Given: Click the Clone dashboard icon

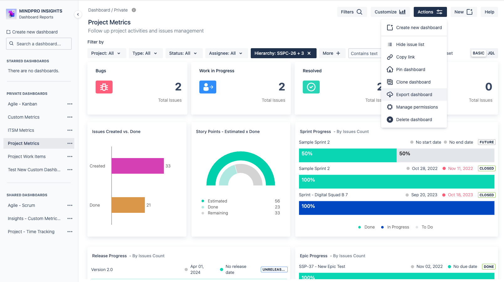Looking at the screenshot, I should (x=390, y=82).
